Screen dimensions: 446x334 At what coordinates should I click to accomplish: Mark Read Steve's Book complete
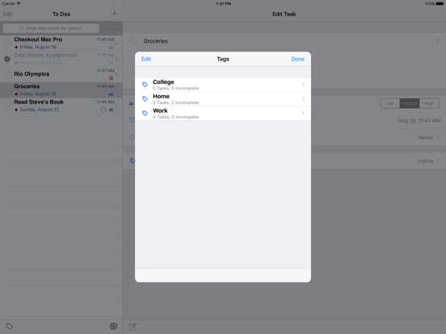click(7, 106)
